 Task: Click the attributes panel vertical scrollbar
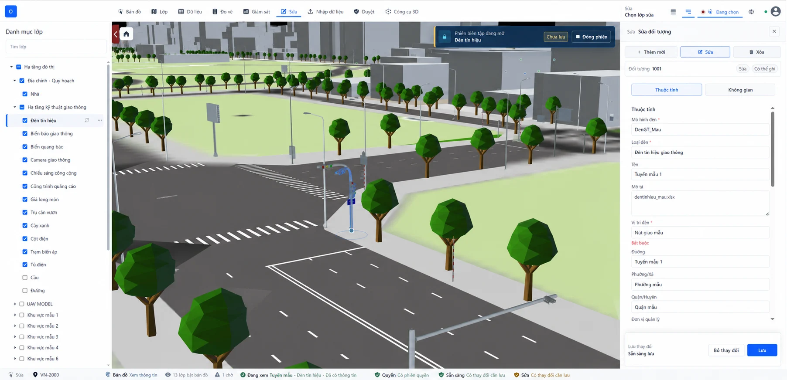pyautogui.click(x=773, y=149)
